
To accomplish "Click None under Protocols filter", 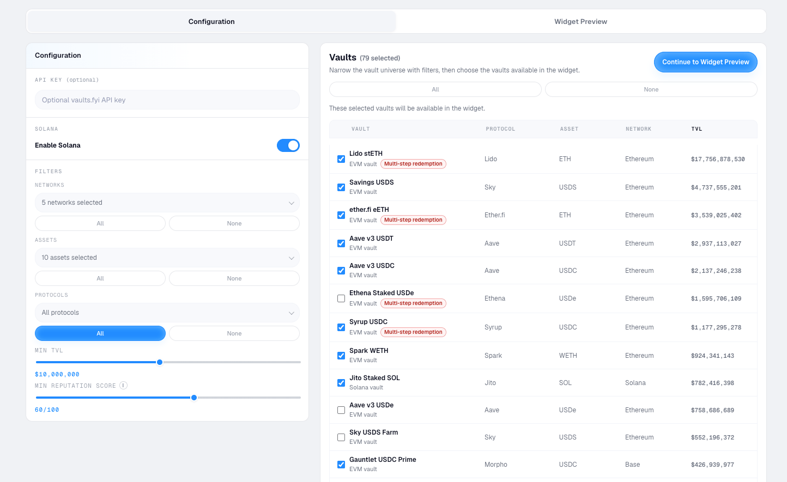I will (x=234, y=333).
